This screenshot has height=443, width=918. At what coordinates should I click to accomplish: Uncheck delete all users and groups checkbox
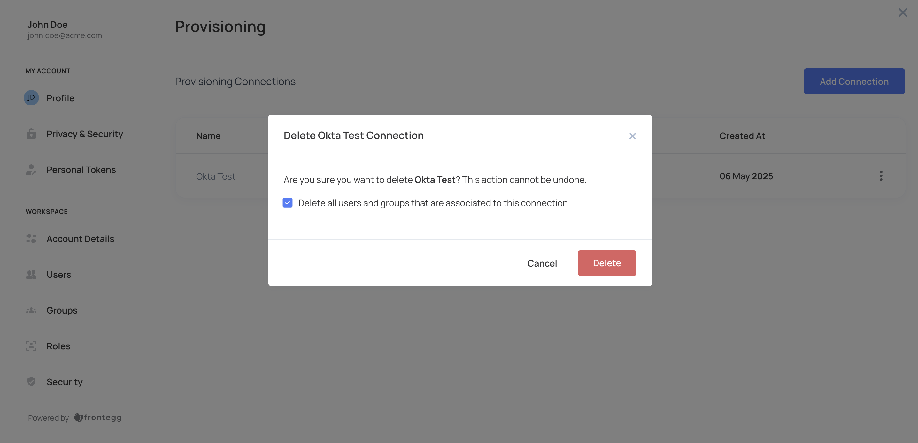click(287, 203)
